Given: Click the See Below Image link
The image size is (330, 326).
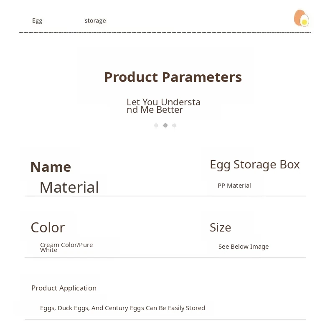Looking at the screenshot, I should [x=243, y=247].
